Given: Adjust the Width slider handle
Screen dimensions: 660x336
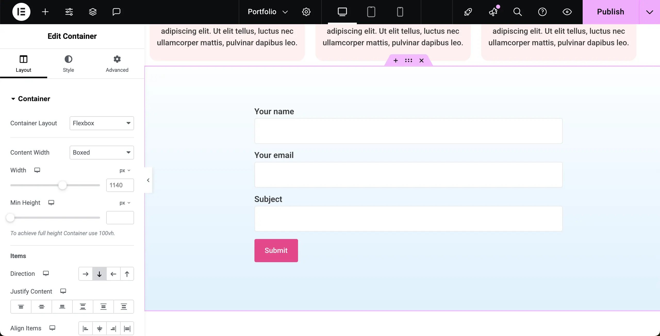Looking at the screenshot, I should click(x=62, y=185).
